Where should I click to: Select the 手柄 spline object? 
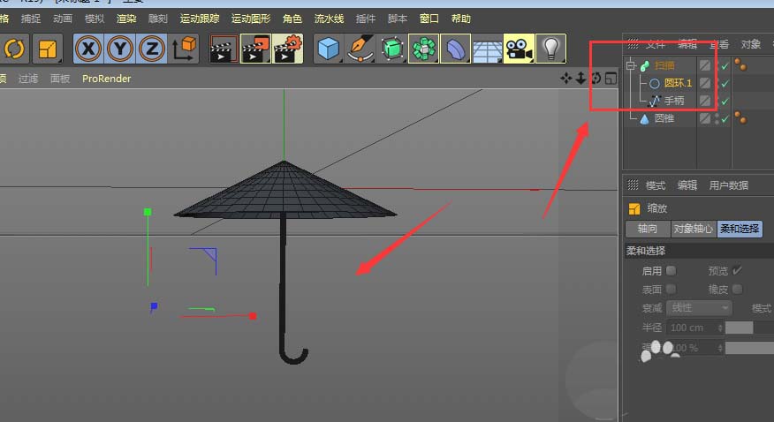(x=674, y=101)
